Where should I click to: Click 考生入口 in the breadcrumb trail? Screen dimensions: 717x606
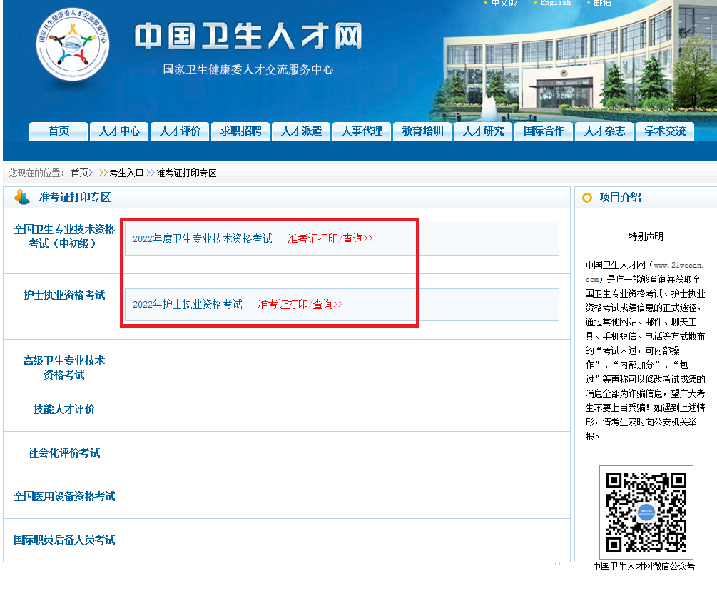pos(126,172)
